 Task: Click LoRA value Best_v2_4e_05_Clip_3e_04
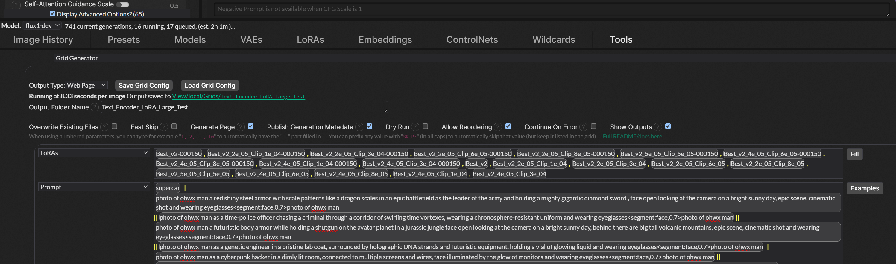509,174
